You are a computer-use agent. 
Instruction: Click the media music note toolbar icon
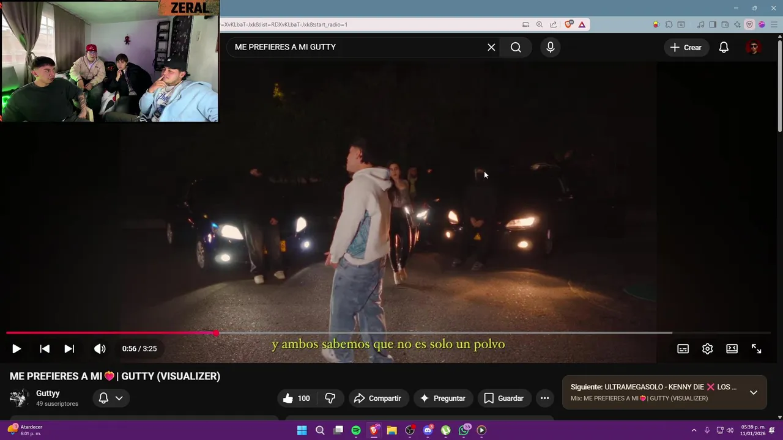tap(701, 24)
